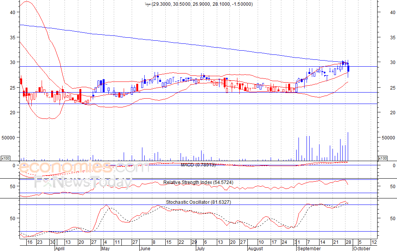This screenshot has height=251, width=397.
Task: Click the 28 date tick label
Action: pos(349,242)
